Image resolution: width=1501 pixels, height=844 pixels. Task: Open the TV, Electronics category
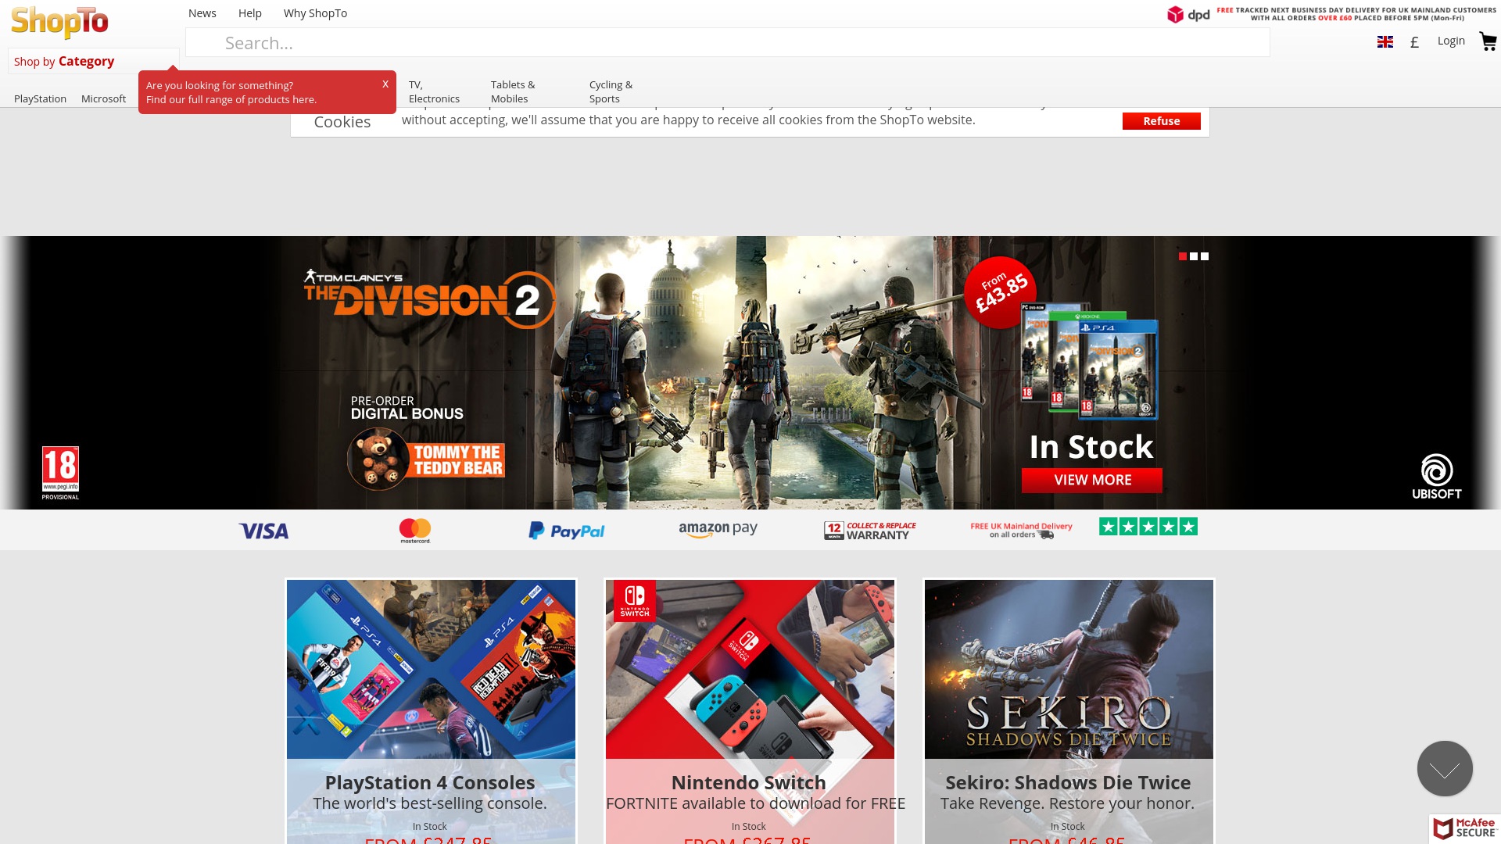(x=434, y=91)
